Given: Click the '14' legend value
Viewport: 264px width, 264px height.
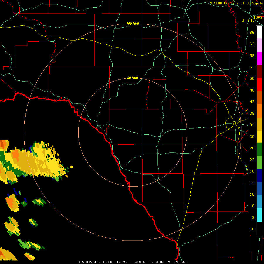Looking at the screenshot, I should pos(252,183).
